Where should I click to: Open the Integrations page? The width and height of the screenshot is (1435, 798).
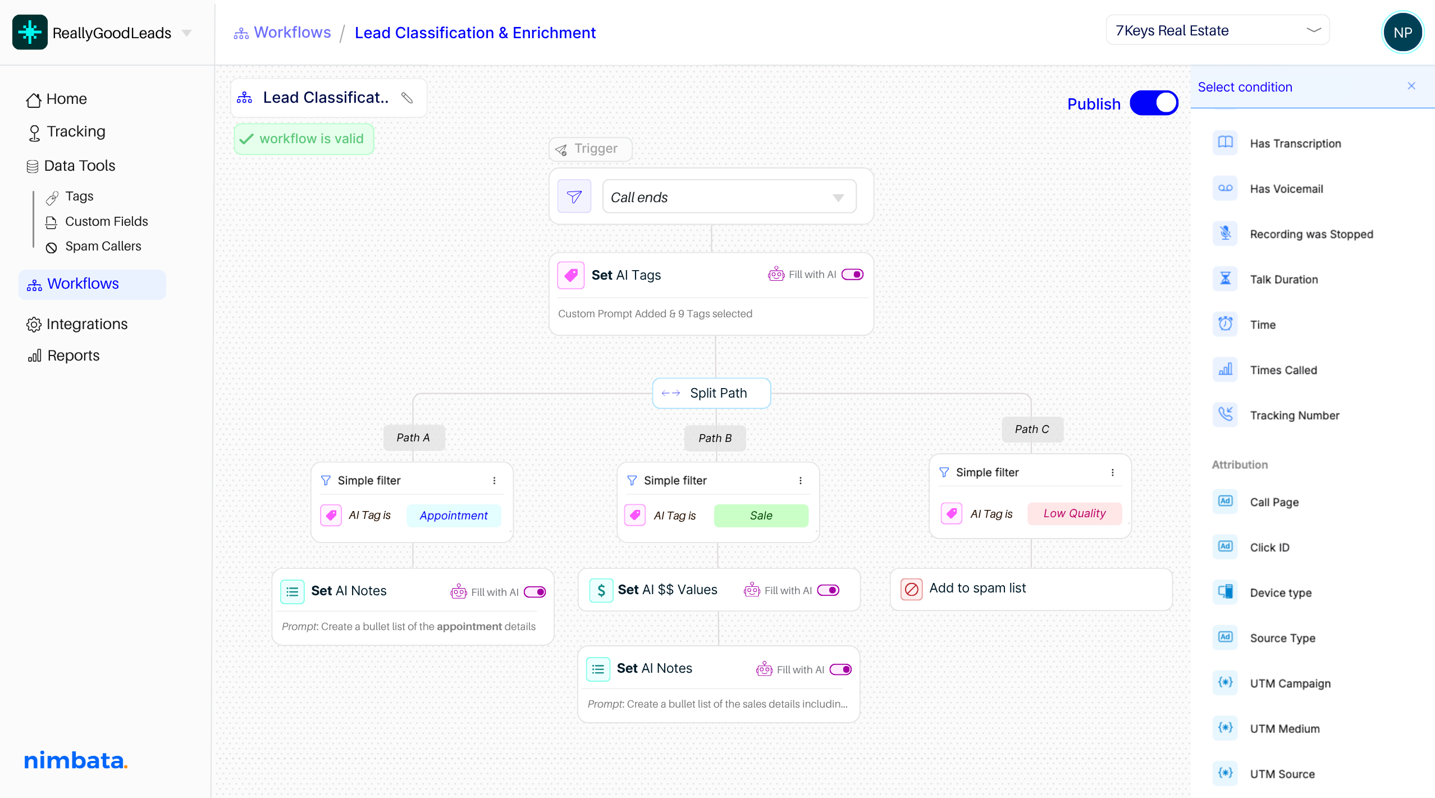pos(77,324)
